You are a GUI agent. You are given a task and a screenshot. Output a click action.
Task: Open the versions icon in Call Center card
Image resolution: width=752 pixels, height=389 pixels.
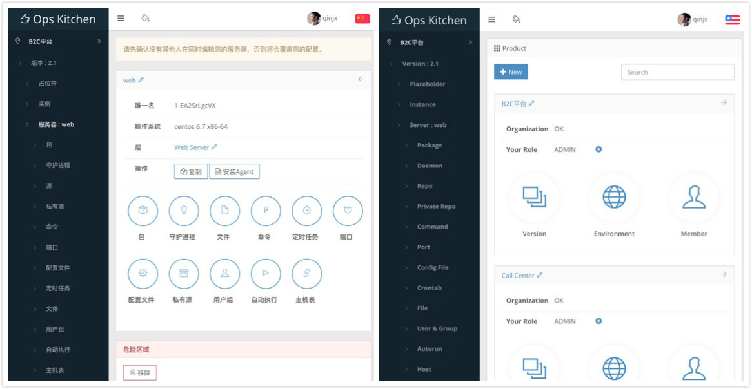tap(534, 368)
